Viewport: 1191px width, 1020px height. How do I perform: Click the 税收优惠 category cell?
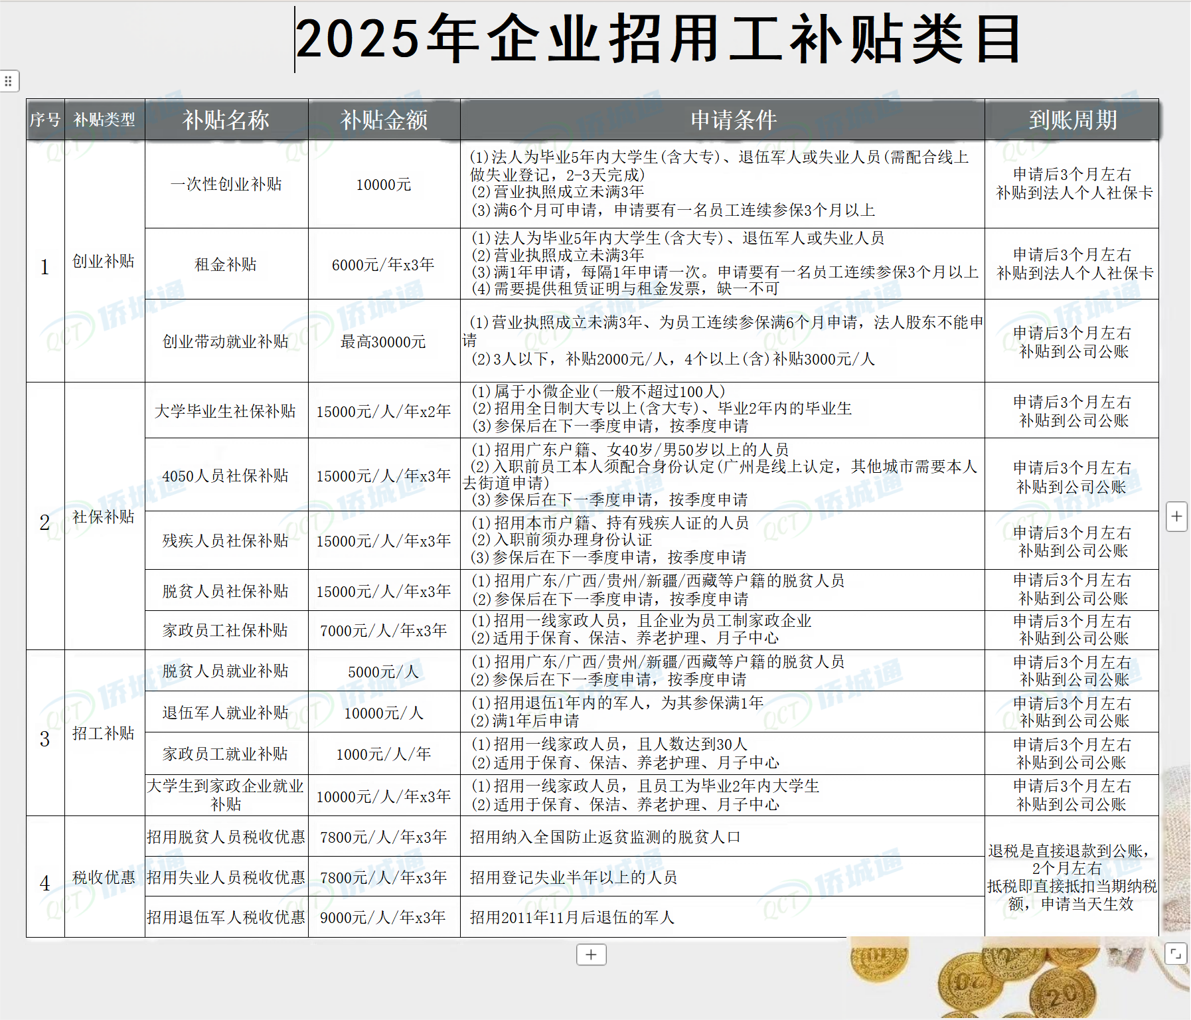pyautogui.click(x=104, y=877)
